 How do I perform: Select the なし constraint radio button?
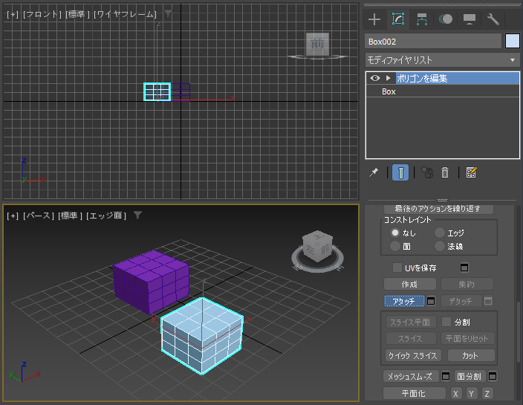pyautogui.click(x=395, y=233)
